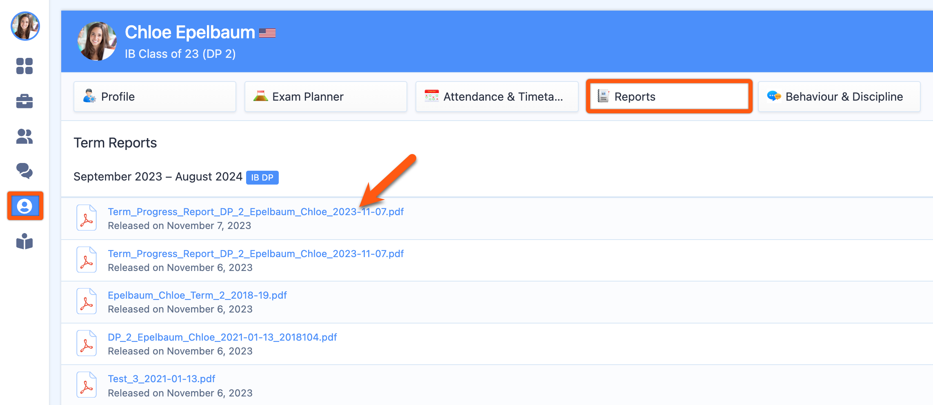Open Test_3_2021-01-13.pdf link
This screenshot has width=933, height=405.
[161, 379]
